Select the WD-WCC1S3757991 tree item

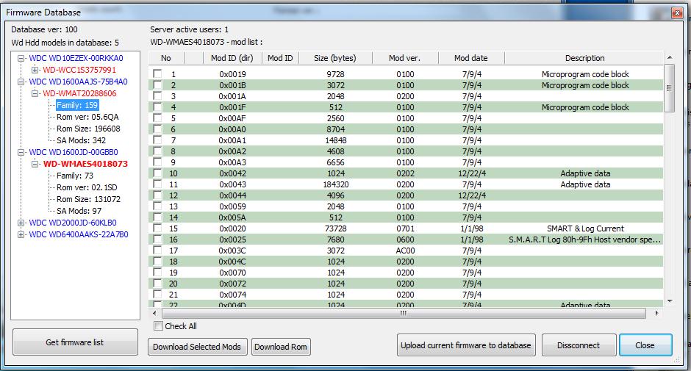(79, 70)
